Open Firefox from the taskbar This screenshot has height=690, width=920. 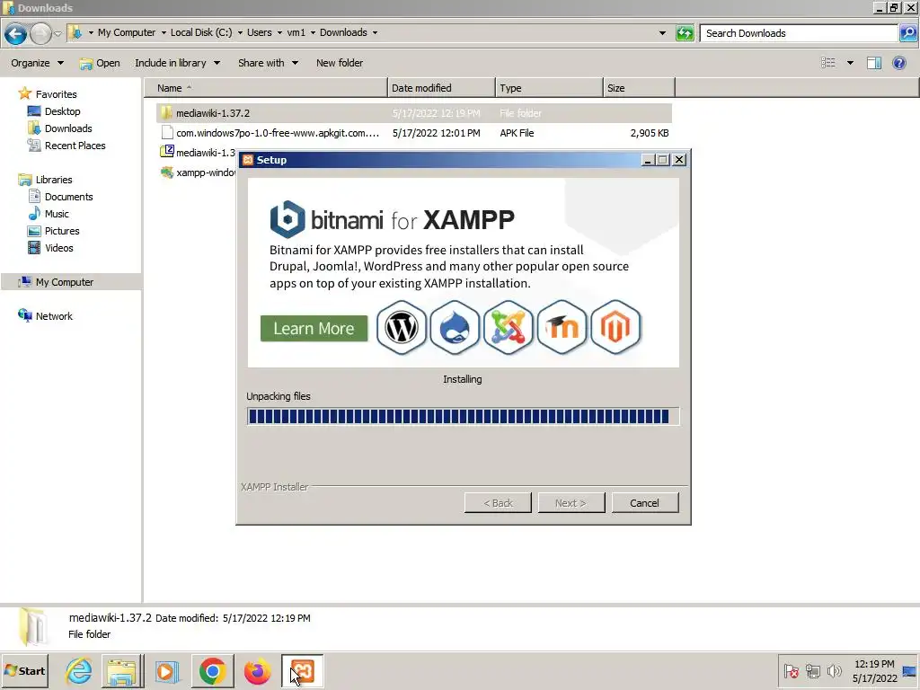(257, 670)
